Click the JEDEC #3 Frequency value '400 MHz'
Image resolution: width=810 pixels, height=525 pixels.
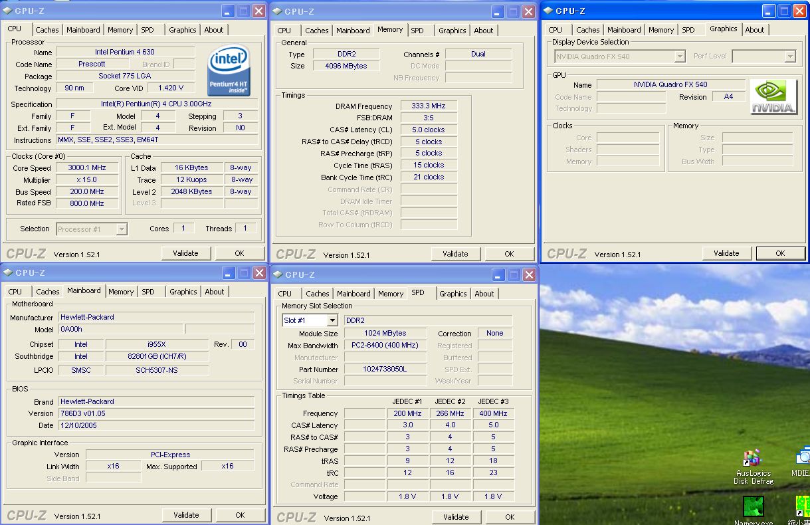point(493,413)
